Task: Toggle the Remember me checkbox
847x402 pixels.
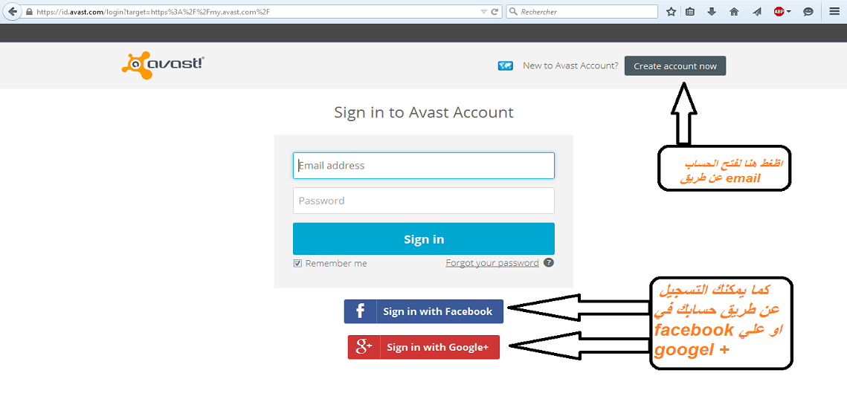Action: [x=297, y=263]
